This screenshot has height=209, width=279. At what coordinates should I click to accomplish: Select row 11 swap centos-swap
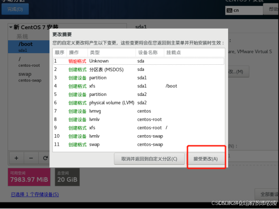click(x=138, y=145)
